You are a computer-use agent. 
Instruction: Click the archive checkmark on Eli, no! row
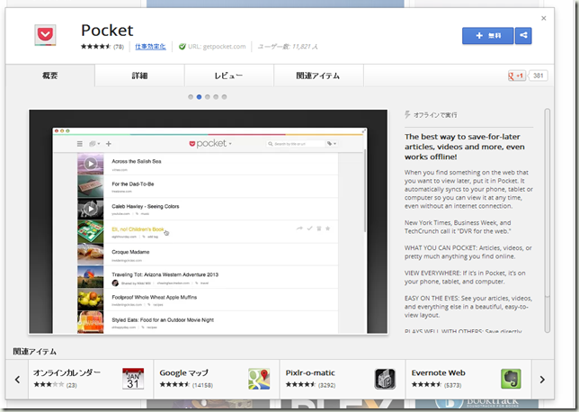coord(309,228)
